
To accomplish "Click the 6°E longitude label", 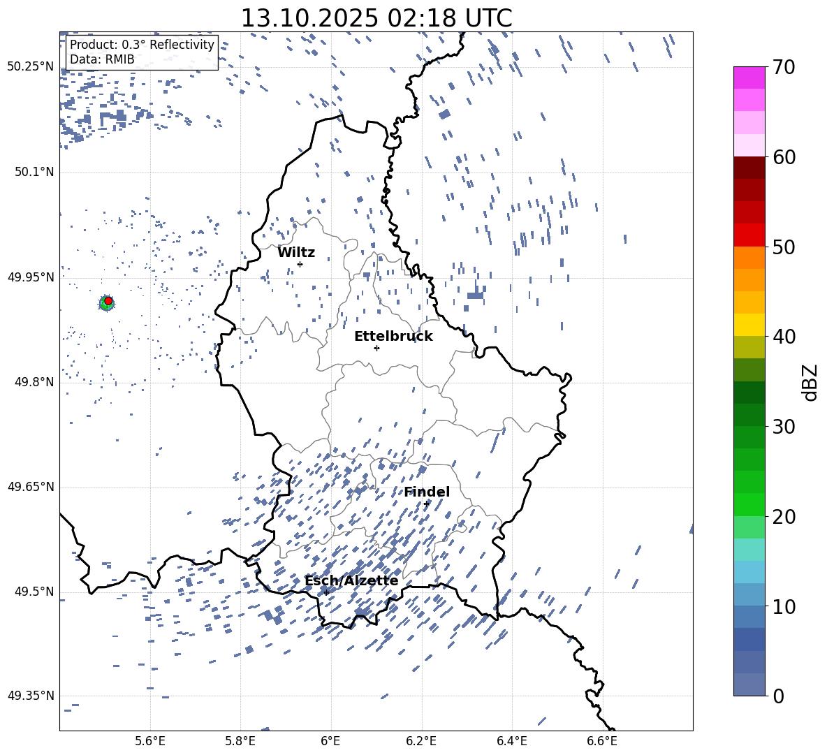I will coord(330,741).
